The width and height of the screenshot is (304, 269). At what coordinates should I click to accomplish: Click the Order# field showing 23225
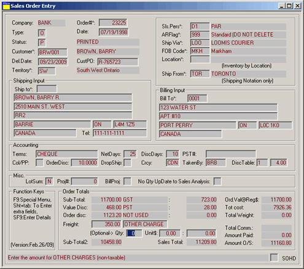coord(113,23)
